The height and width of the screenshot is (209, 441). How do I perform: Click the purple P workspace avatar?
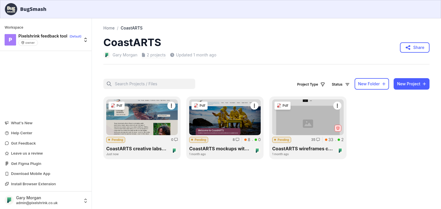(x=10, y=40)
